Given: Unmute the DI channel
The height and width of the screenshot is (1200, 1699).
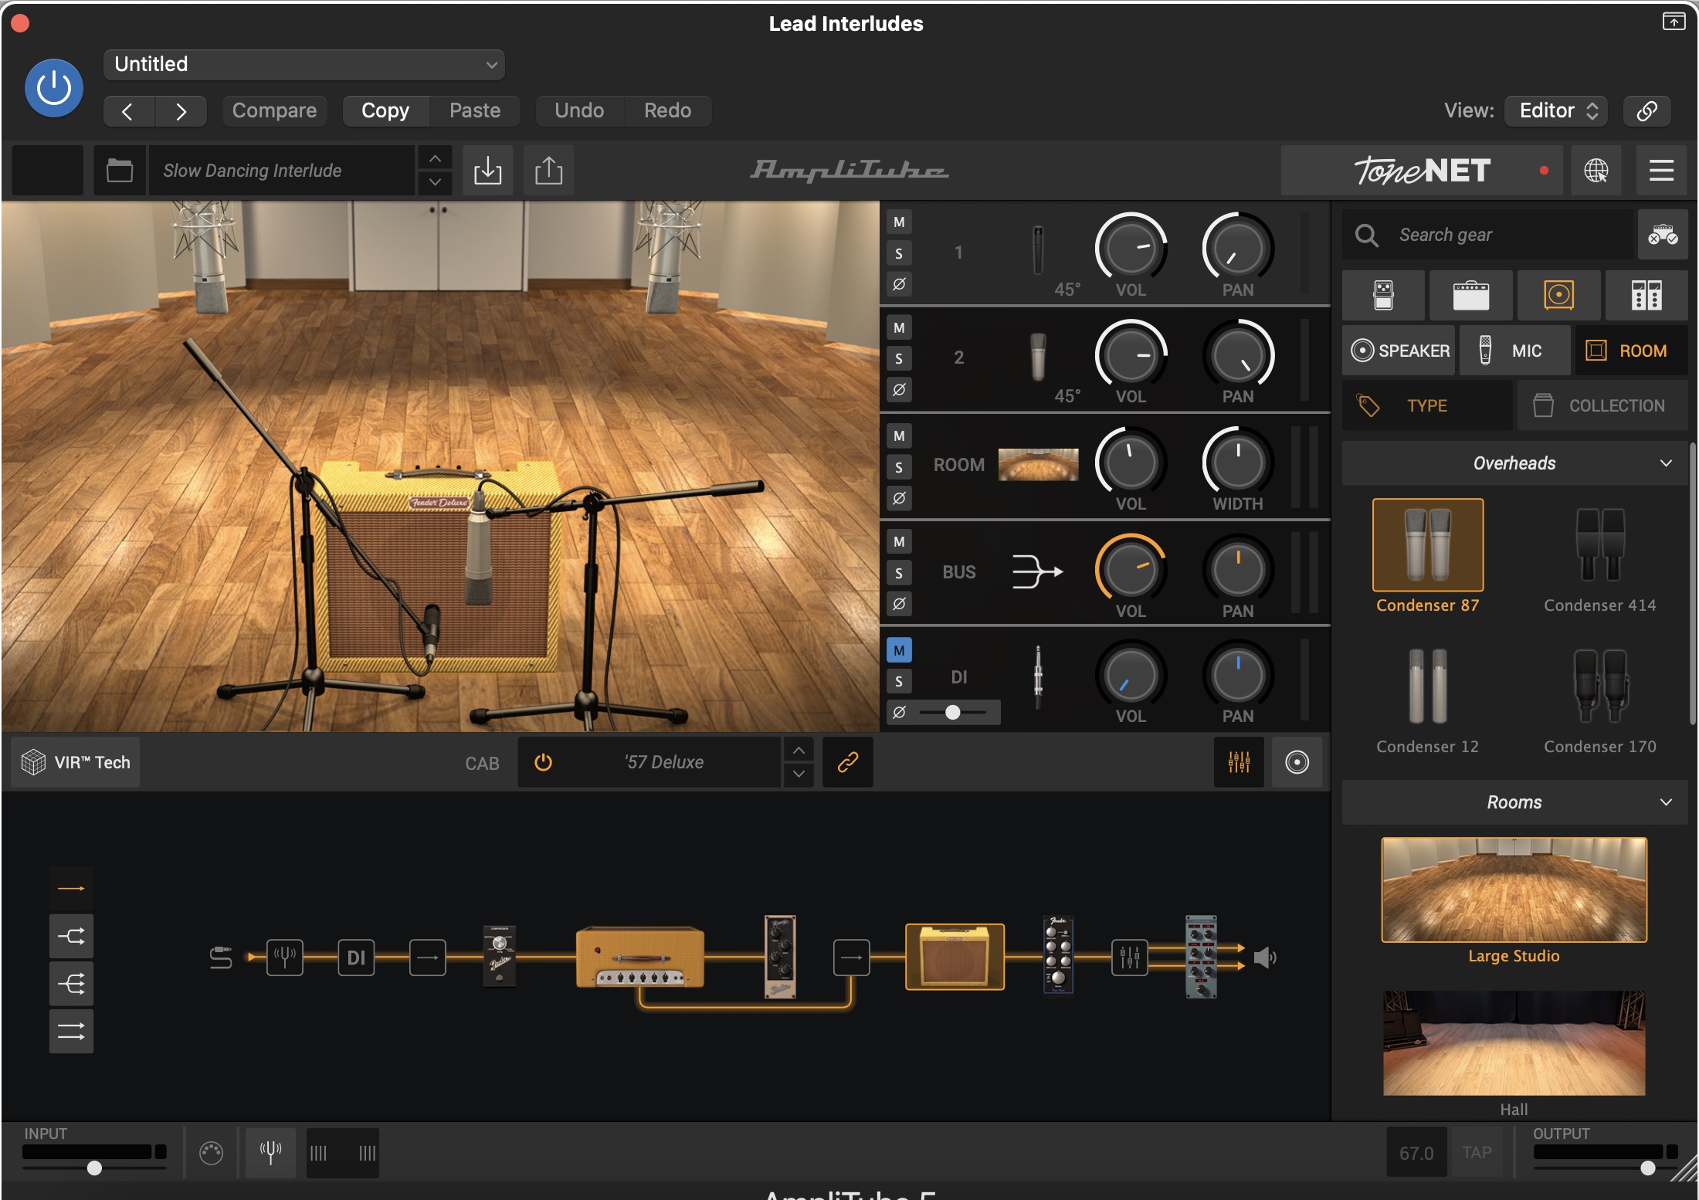Looking at the screenshot, I should [x=899, y=650].
